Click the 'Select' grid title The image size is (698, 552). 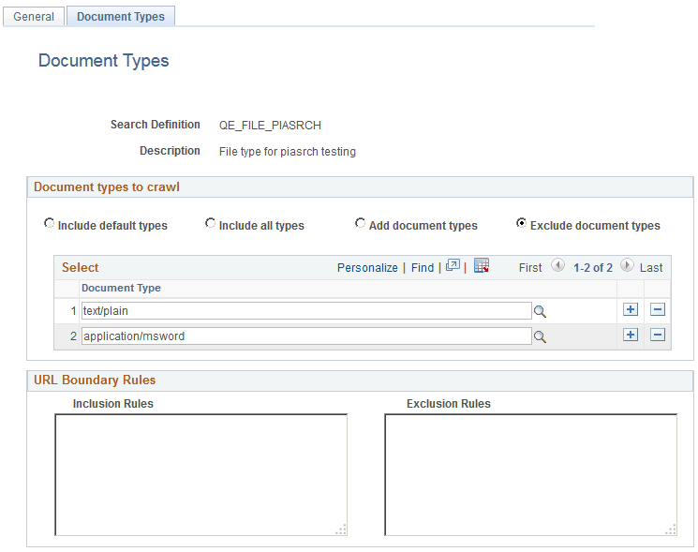81,267
